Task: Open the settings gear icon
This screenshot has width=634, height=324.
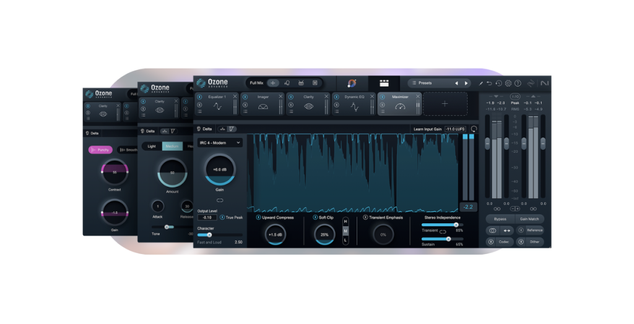Action: (508, 83)
